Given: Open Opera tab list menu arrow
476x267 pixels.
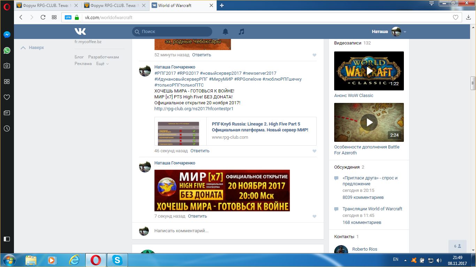Looking at the screenshot, I should coord(431,4).
